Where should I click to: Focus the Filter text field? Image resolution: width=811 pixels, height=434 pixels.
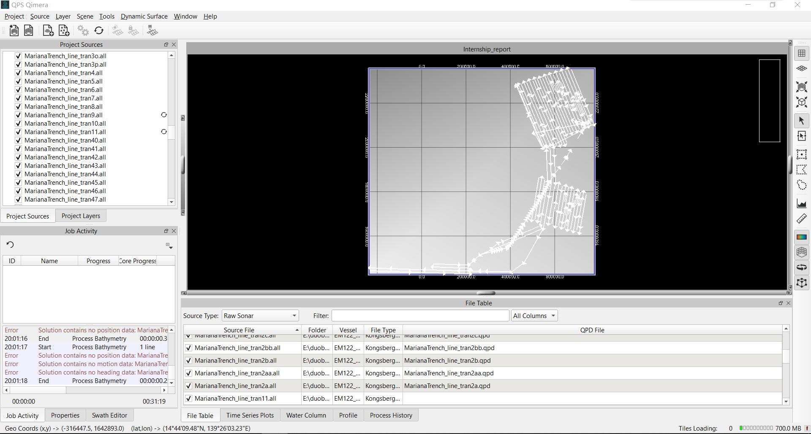click(420, 315)
